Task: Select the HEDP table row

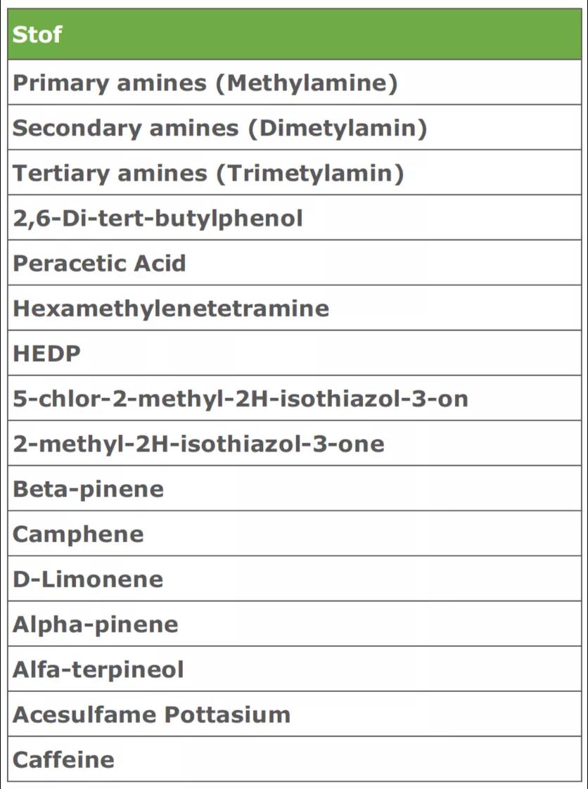Action: click(48, 354)
